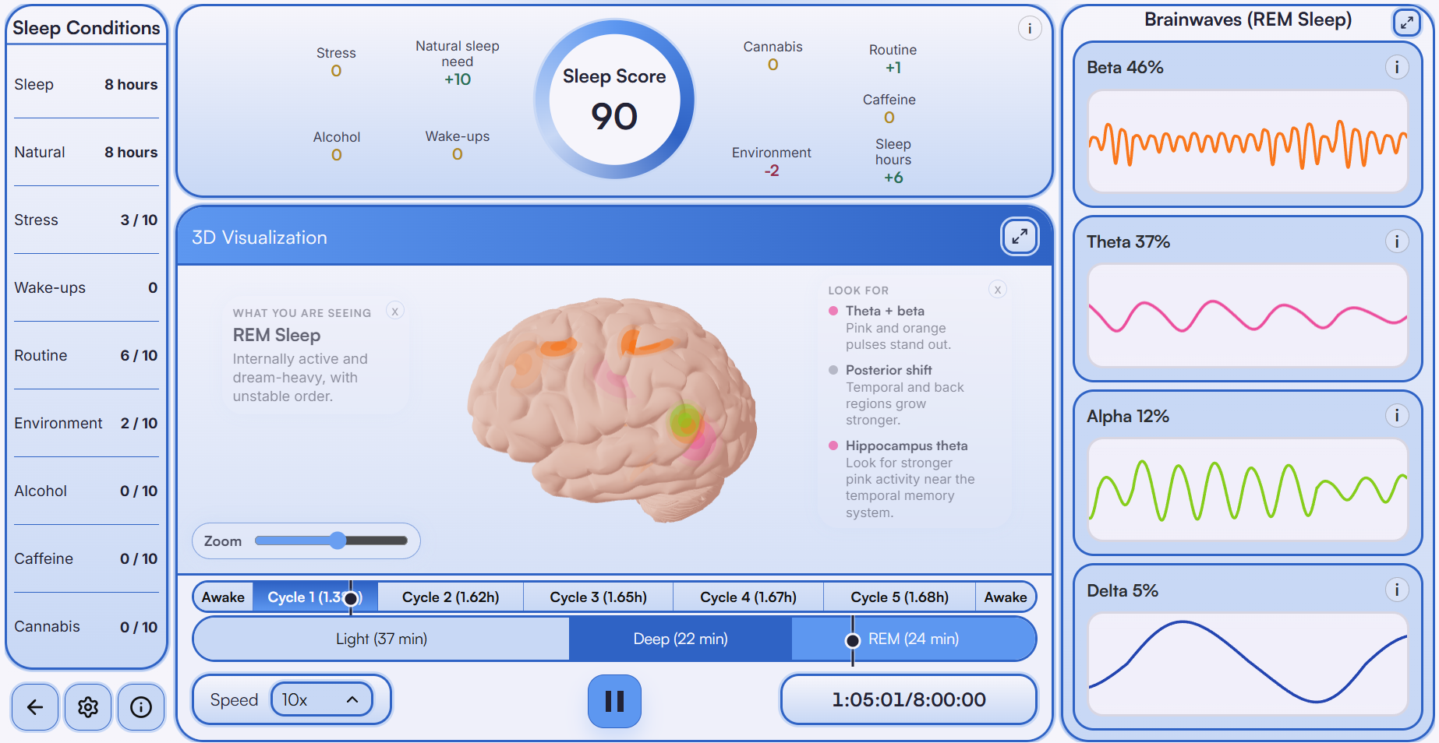This screenshot has height=743, width=1439.
Task: Click the Sleep Score 90 dial
Action: [x=614, y=99]
